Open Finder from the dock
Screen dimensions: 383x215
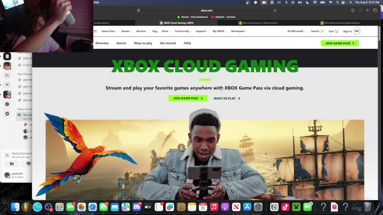(15, 207)
